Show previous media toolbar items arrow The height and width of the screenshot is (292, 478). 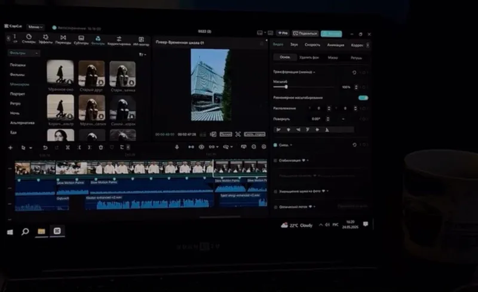[x=8, y=38]
